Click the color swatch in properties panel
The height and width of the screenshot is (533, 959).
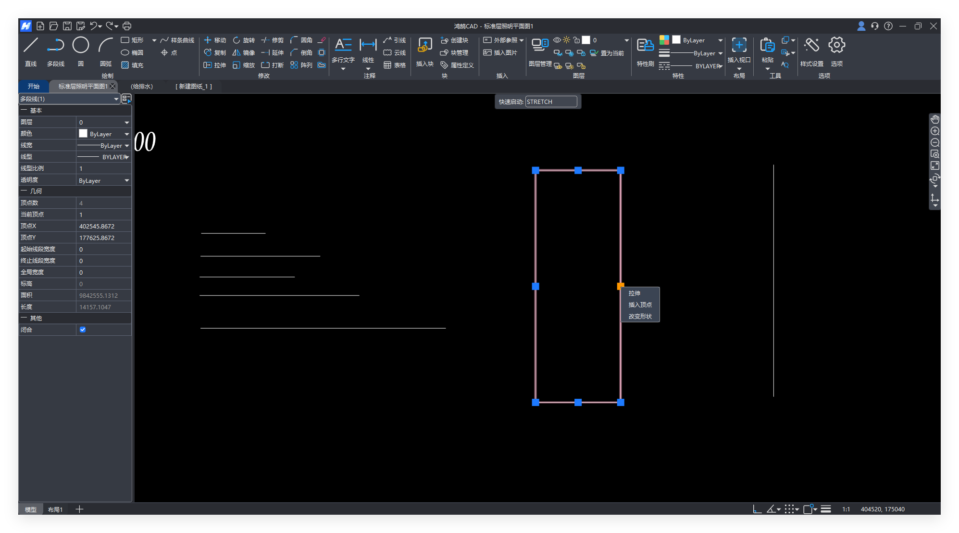[x=83, y=134]
